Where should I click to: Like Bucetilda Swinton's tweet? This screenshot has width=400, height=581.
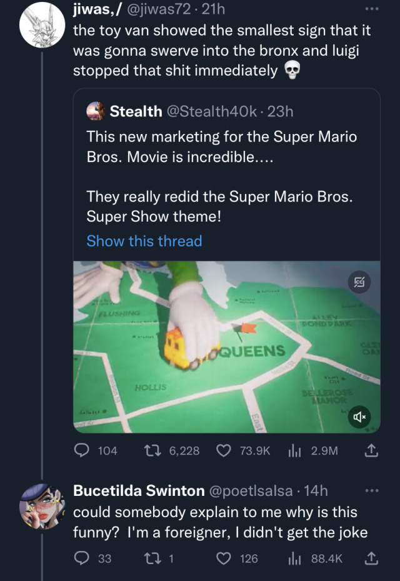click(x=223, y=558)
